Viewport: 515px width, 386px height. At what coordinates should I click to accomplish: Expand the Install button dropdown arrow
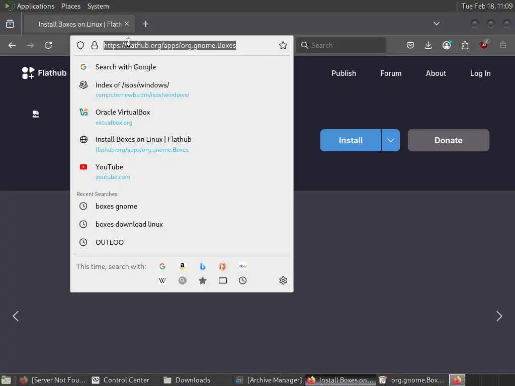(390, 140)
